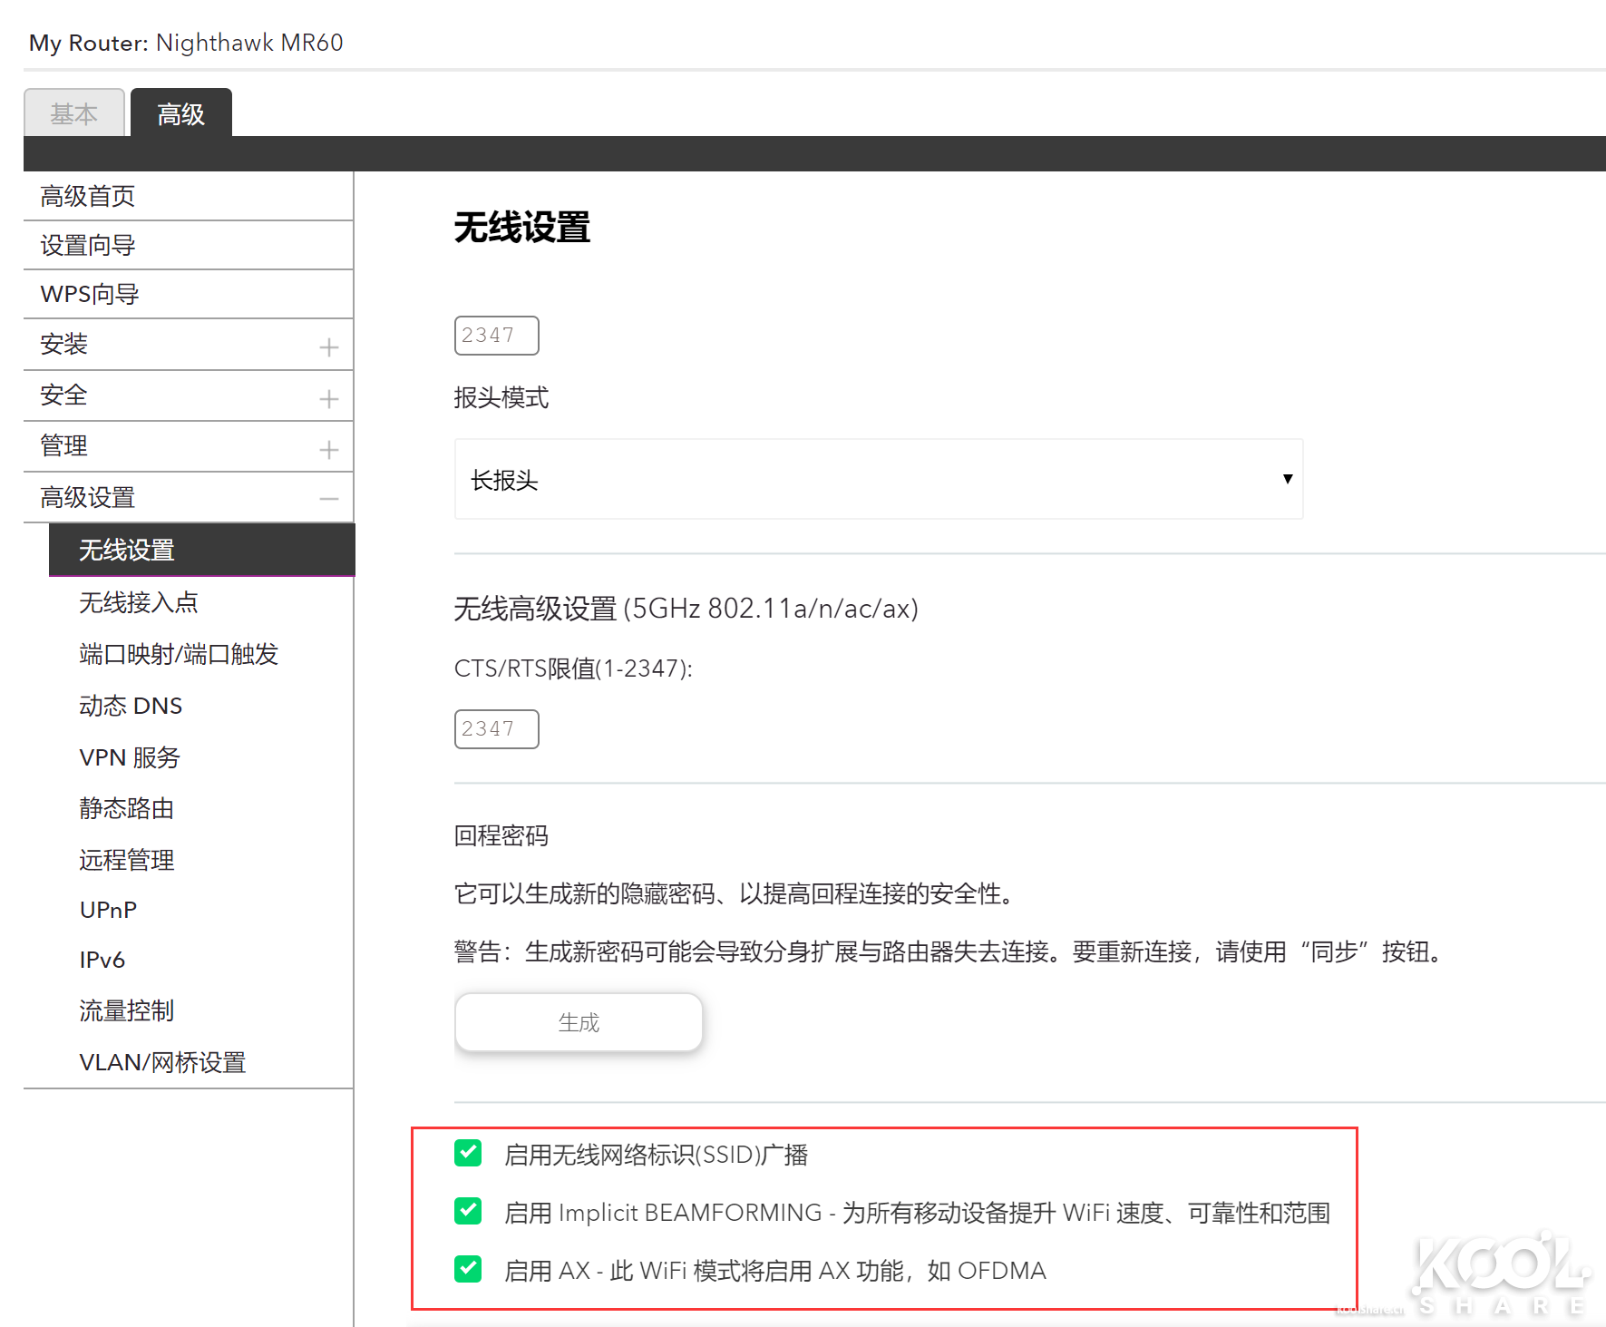Click the 无线高级设置 (5GHz 802.11a/n/ac/ax) heading
The width and height of the screenshot is (1606, 1327).
coord(686,608)
